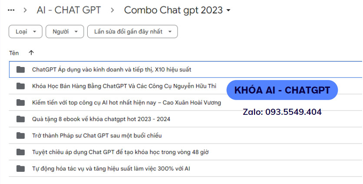Click folder icon for Quà tặng 8 ebook
The width and height of the screenshot is (363, 184).
tap(20, 119)
